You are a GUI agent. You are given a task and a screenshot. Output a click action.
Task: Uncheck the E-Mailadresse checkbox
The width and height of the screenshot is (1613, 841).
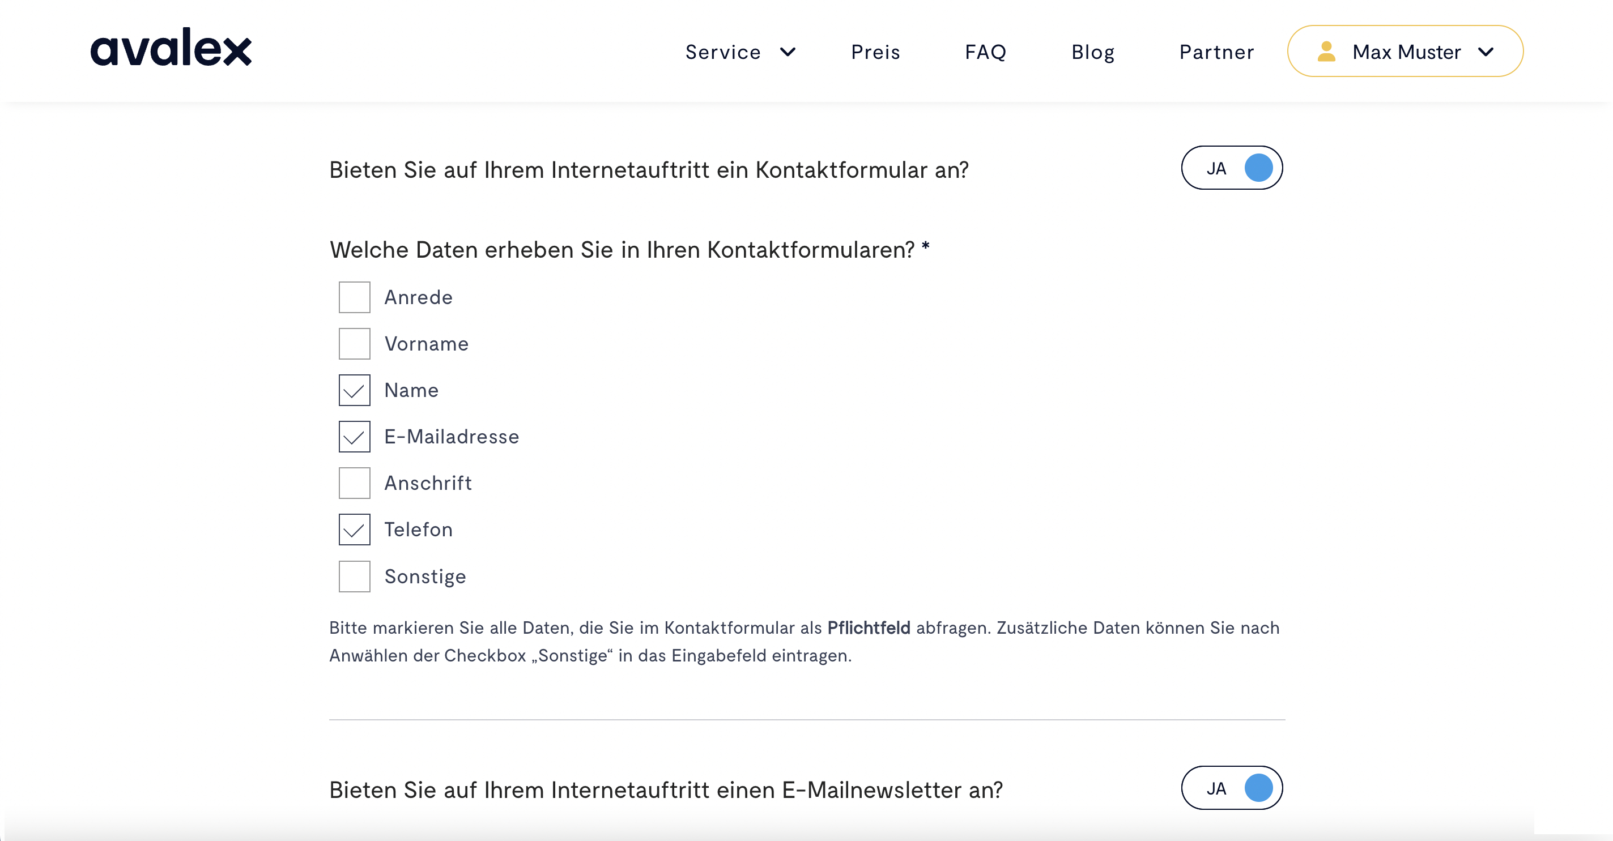[x=354, y=437]
